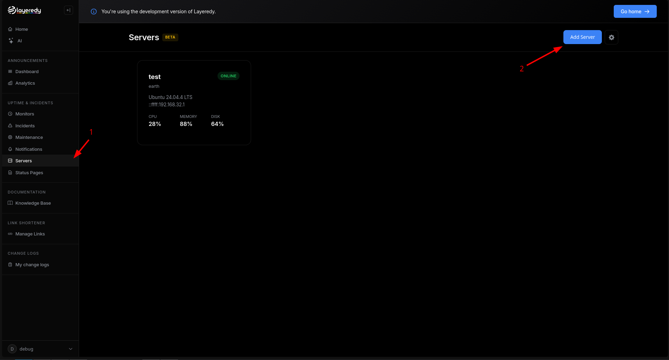Viewport: 669px width, 360px height.
Task: Click the Home house icon
Action: tap(10, 29)
